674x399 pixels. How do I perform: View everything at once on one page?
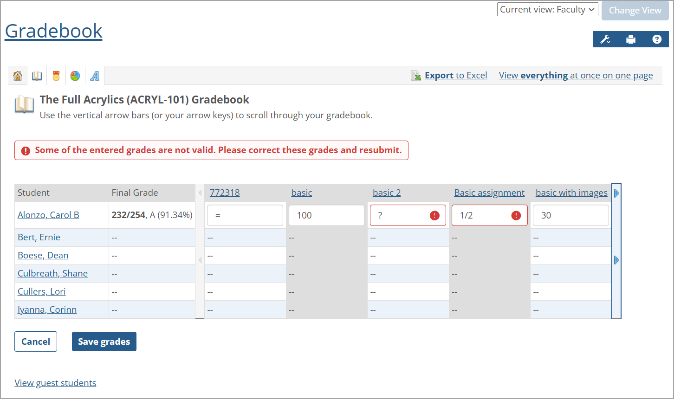tap(576, 76)
